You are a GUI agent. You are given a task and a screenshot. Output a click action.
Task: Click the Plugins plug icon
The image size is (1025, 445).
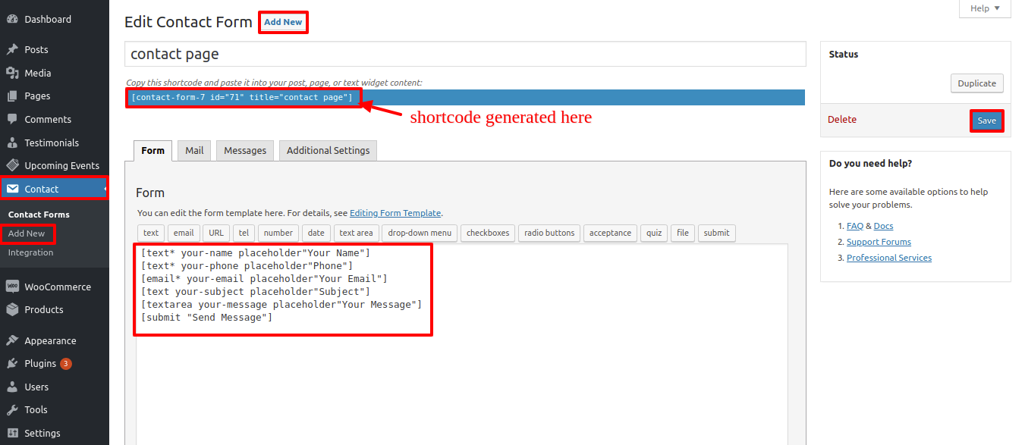click(12, 364)
